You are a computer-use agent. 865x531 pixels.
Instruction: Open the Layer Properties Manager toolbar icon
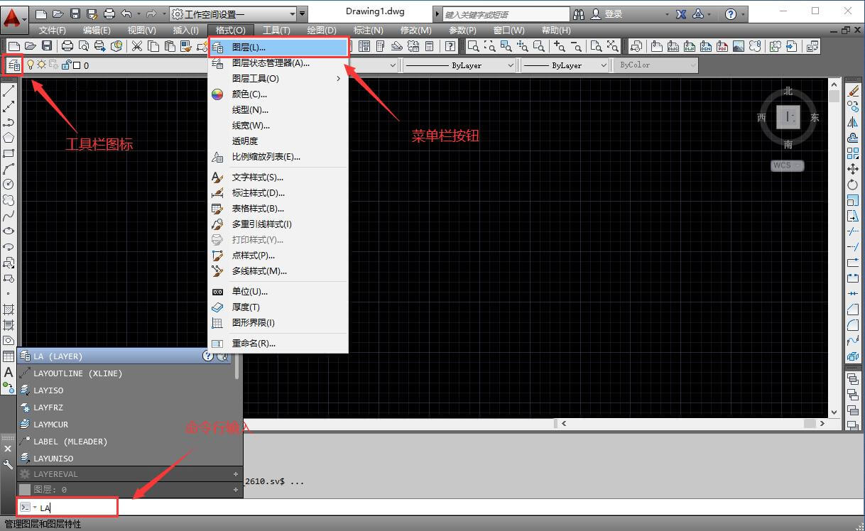pos(13,65)
